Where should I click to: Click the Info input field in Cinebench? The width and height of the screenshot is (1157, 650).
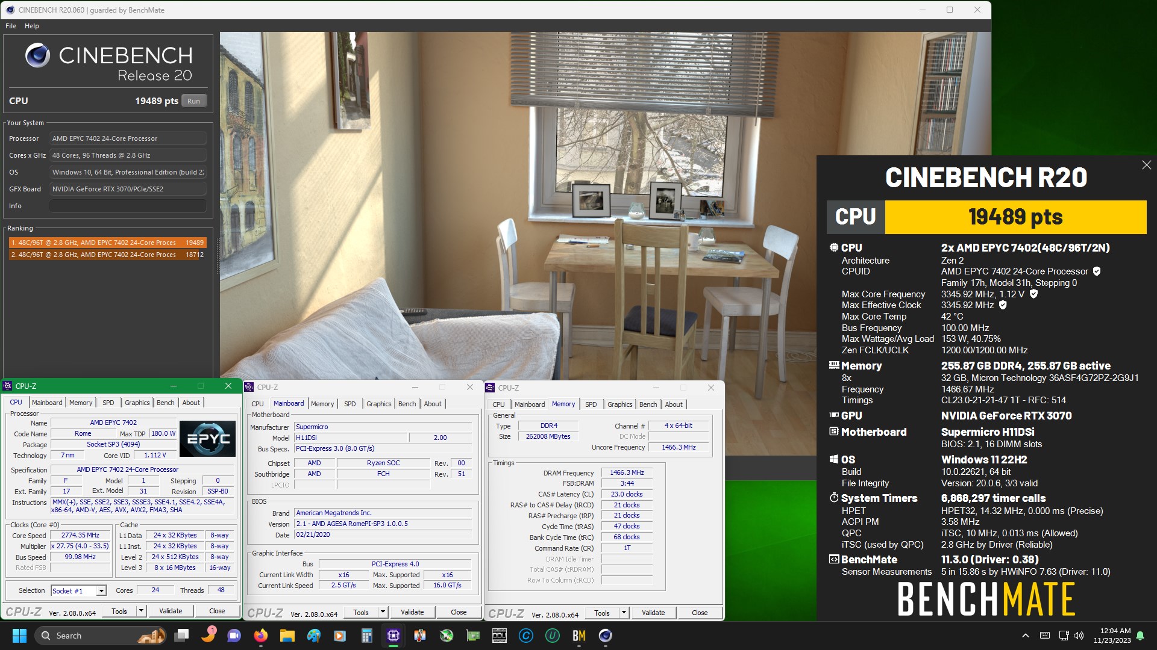(x=128, y=206)
